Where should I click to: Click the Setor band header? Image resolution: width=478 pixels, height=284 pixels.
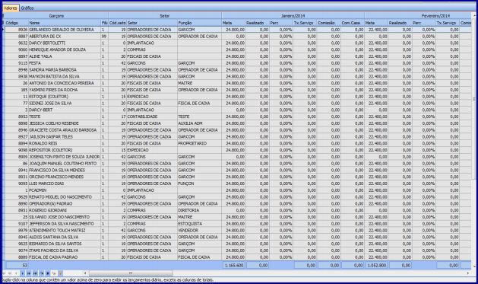[165, 15]
